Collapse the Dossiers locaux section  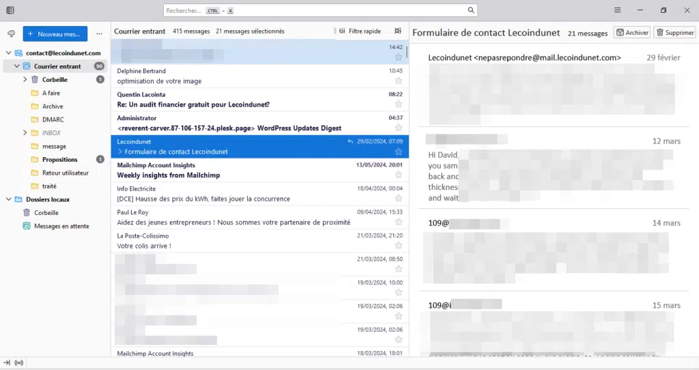point(8,199)
